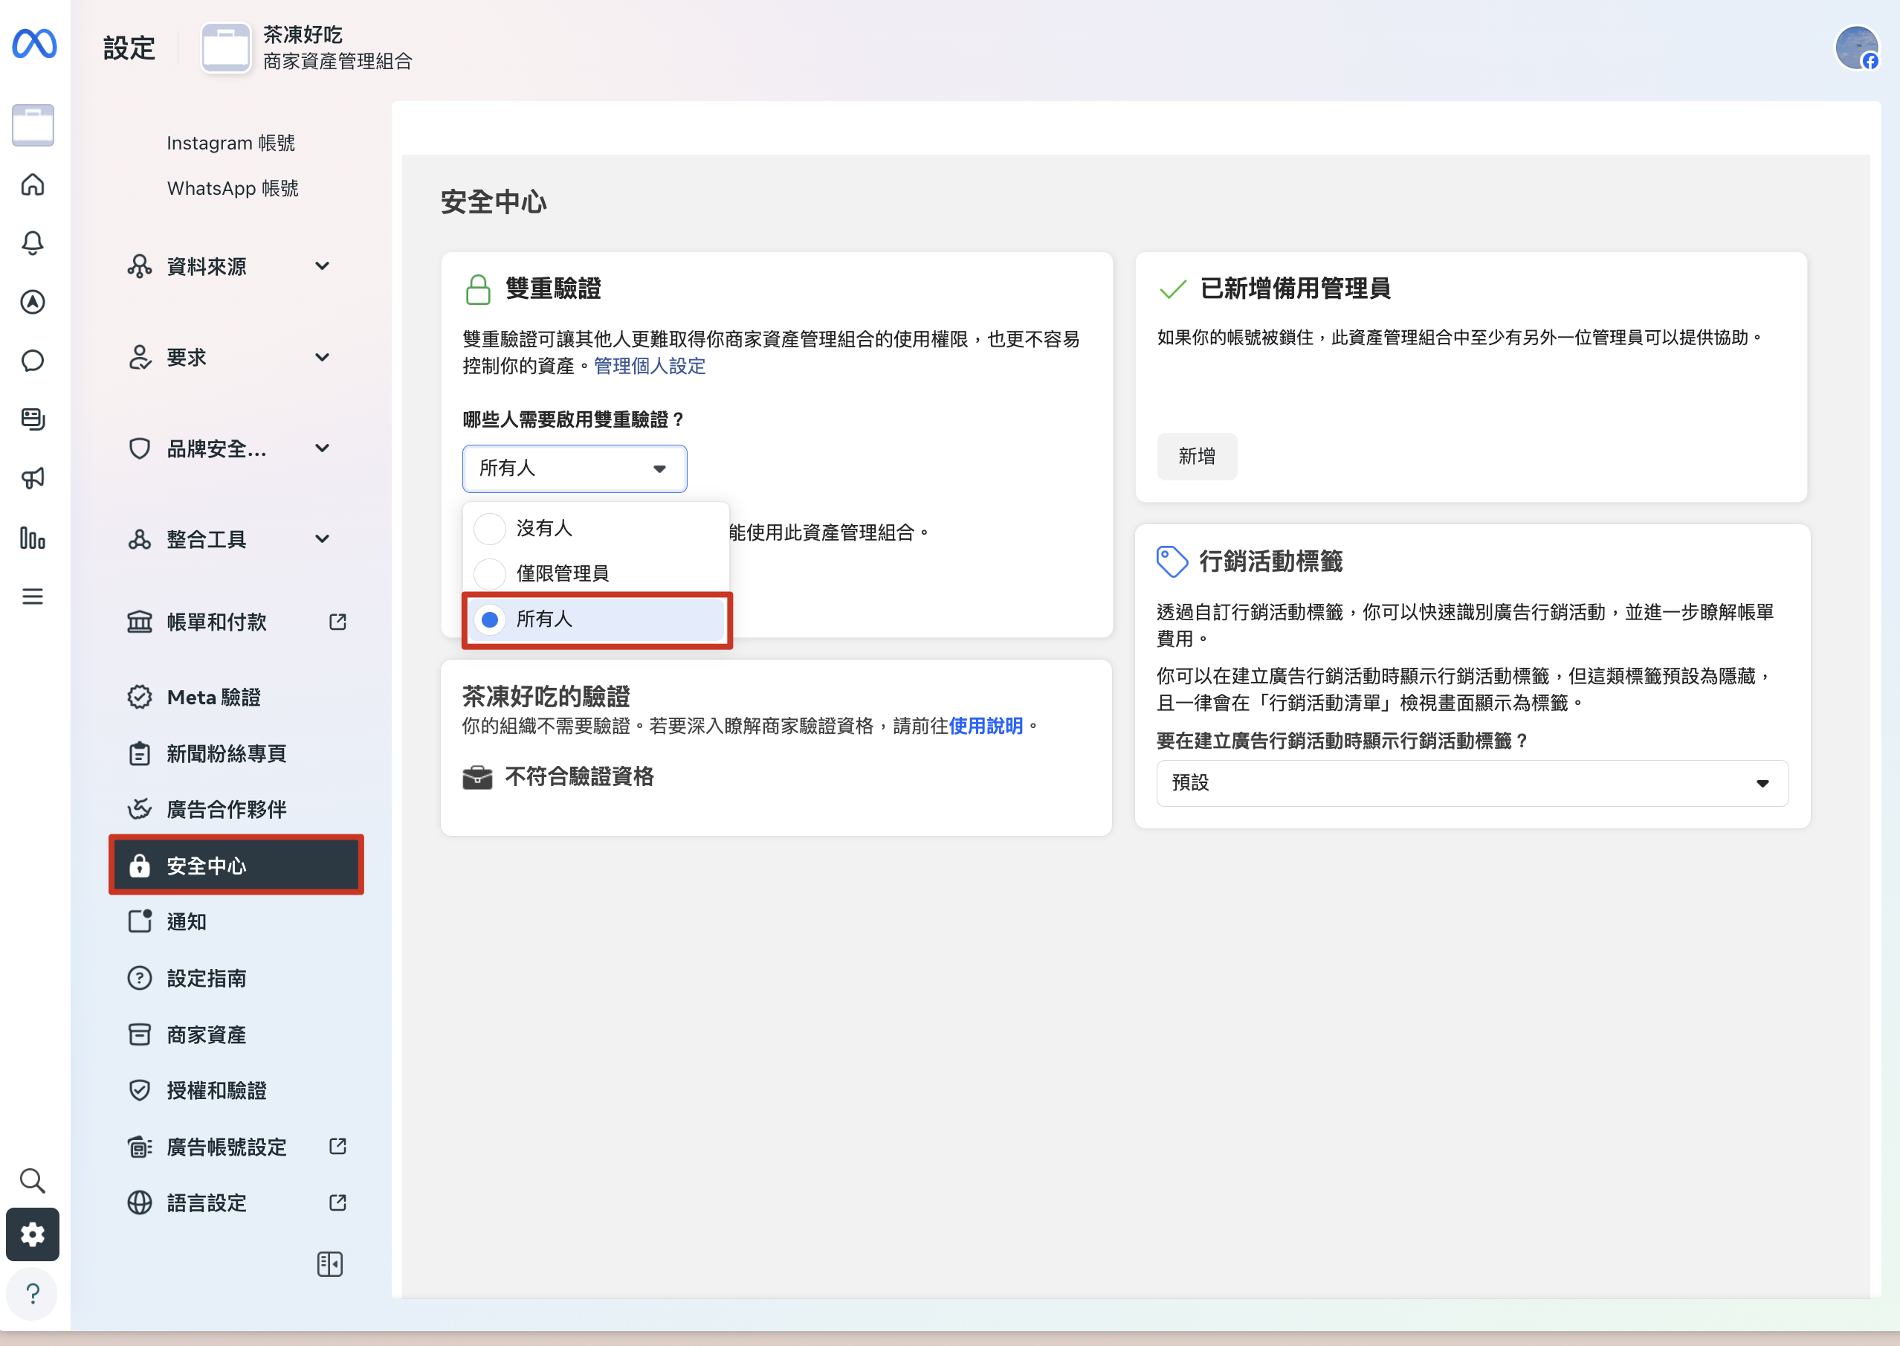
Task: Open the content newspaper icon in rail
Action: pyautogui.click(x=32, y=419)
